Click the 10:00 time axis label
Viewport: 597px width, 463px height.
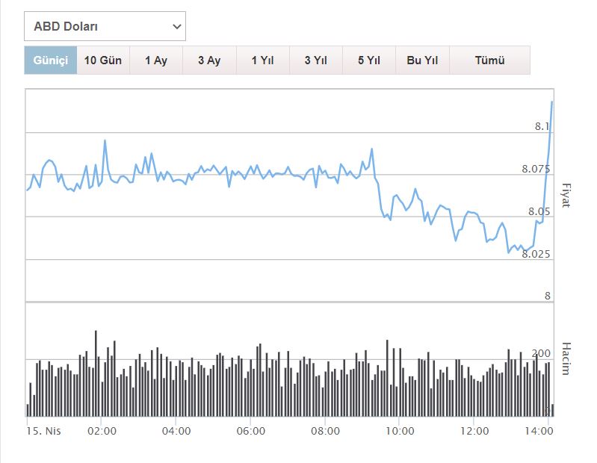[x=400, y=431]
